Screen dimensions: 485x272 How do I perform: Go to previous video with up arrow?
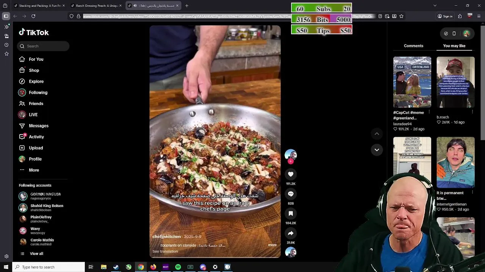pos(377,134)
